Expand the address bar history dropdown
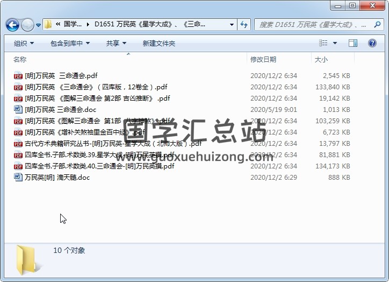This screenshot has width=389, height=282. (x=232, y=24)
